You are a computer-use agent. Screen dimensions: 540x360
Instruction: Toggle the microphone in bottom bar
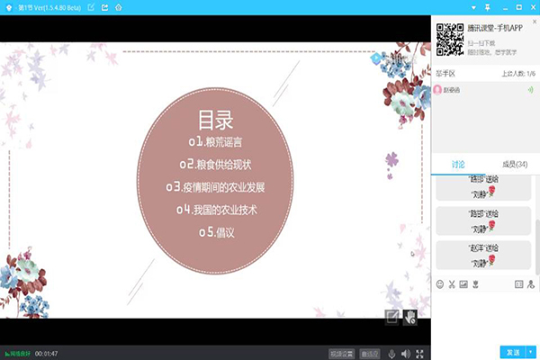point(391,354)
